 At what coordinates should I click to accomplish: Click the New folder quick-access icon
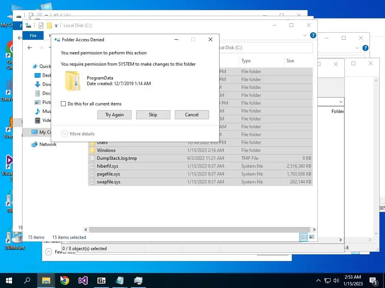click(49, 25)
